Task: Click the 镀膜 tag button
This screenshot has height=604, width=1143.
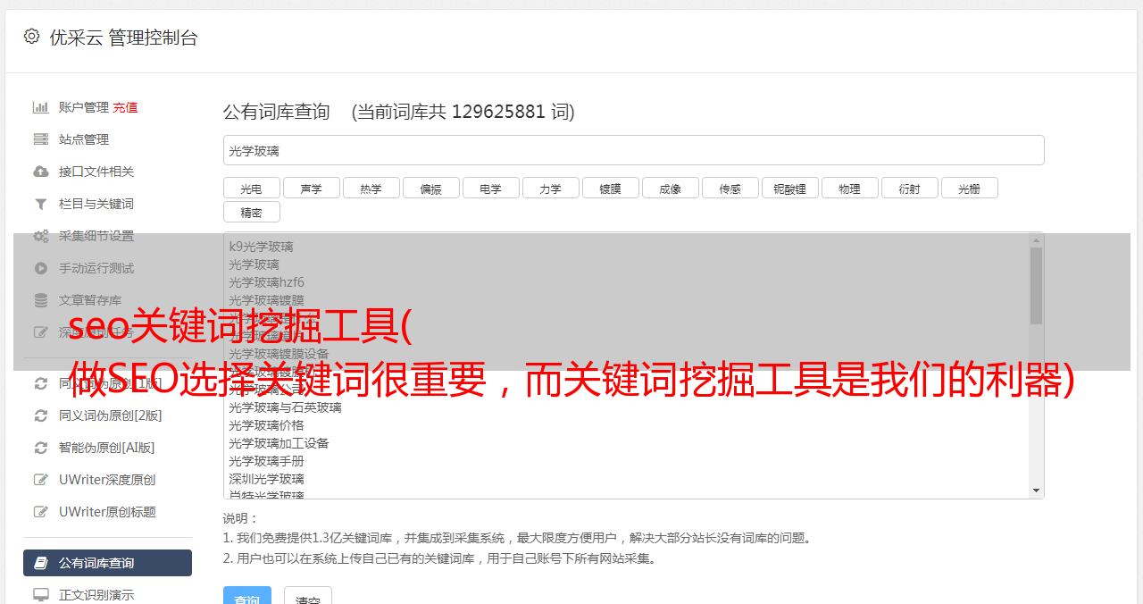Action: (610, 188)
